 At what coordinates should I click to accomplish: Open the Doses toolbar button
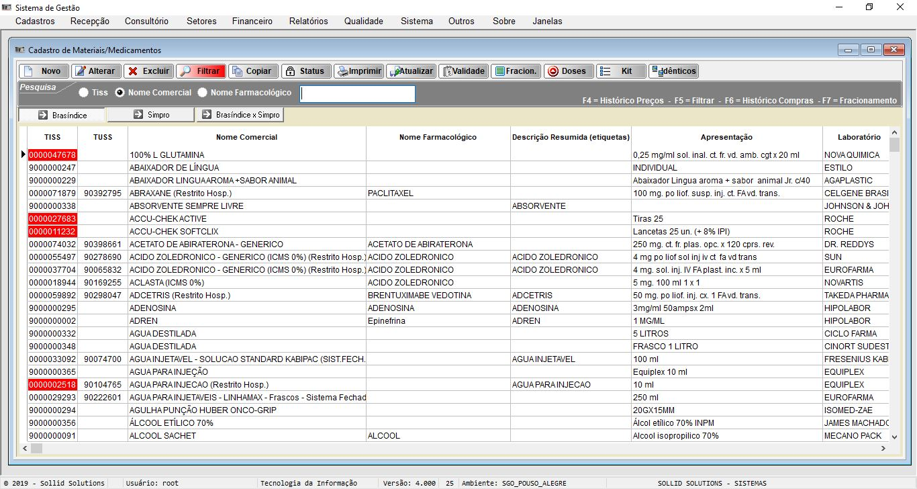pos(568,71)
